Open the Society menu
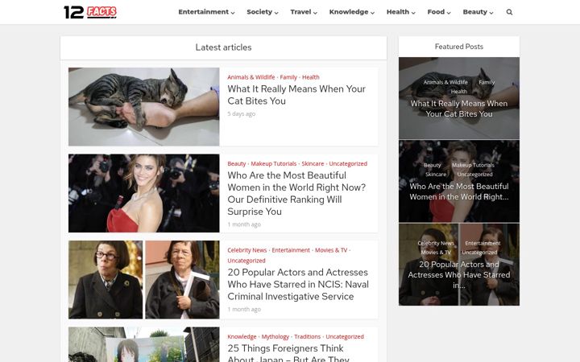 coord(263,12)
